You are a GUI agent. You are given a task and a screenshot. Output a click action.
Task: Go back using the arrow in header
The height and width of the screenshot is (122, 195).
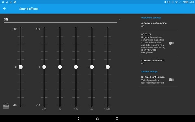[x=4, y=9]
